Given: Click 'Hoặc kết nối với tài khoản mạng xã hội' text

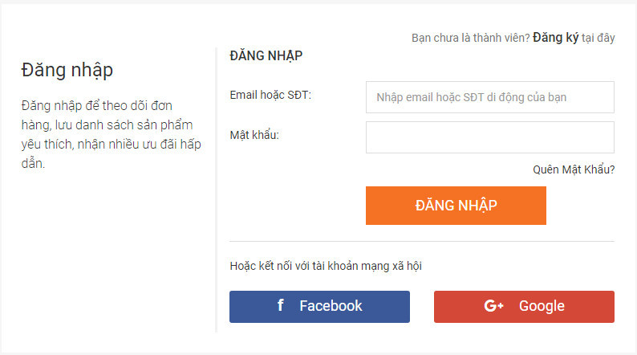Looking at the screenshot, I should pyautogui.click(x=326, y=266).
